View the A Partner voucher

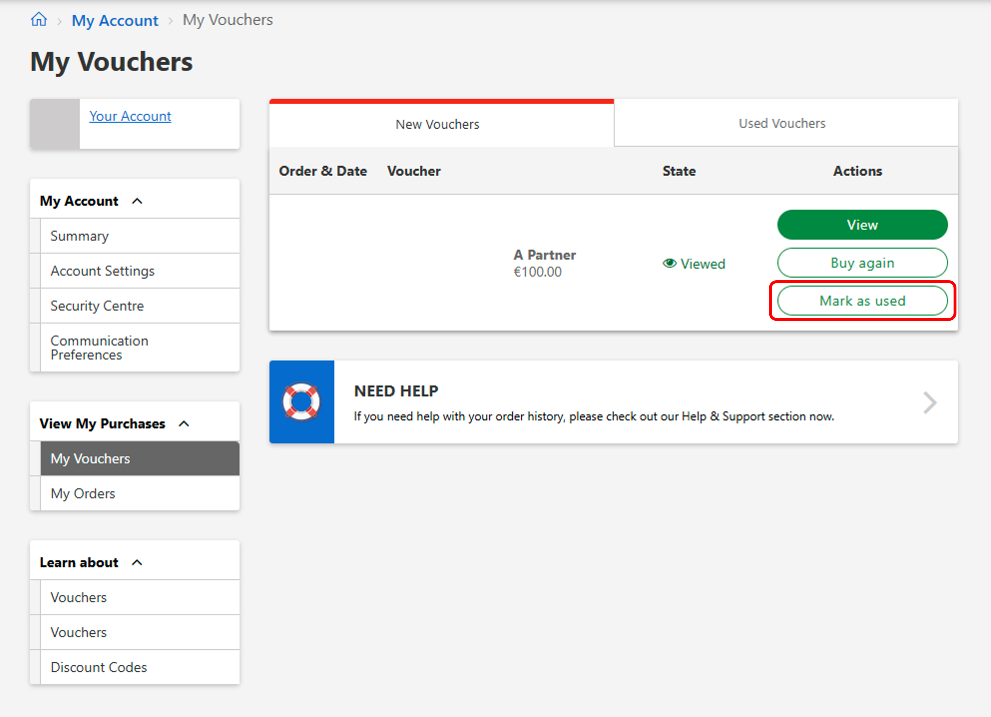pos(862,225)
